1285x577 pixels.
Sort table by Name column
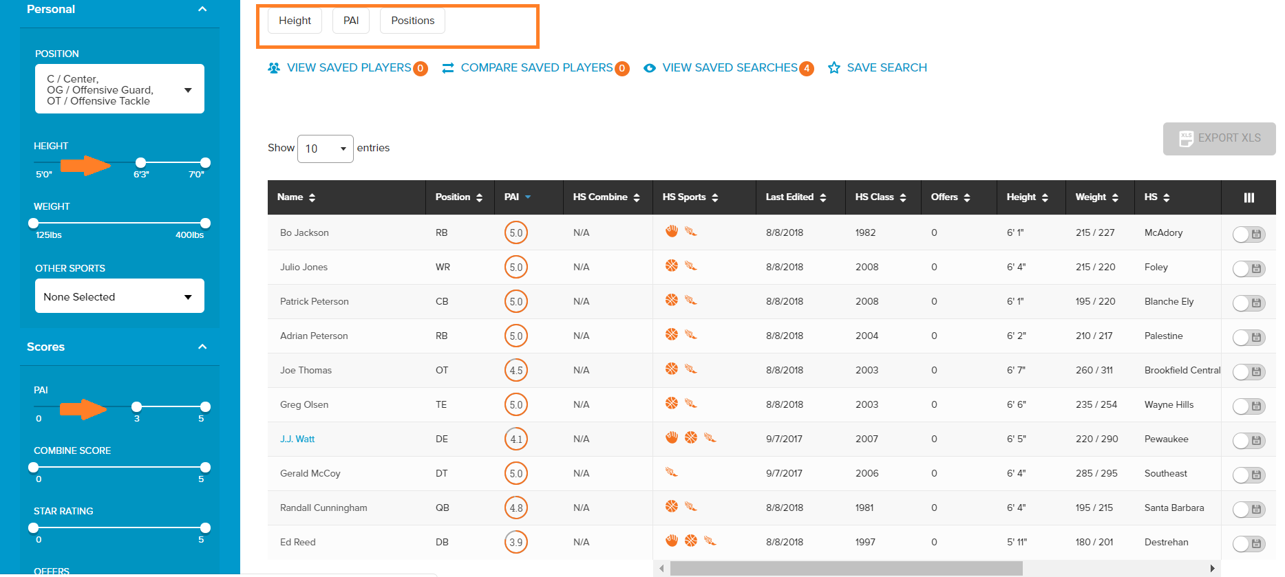(346, 197)
